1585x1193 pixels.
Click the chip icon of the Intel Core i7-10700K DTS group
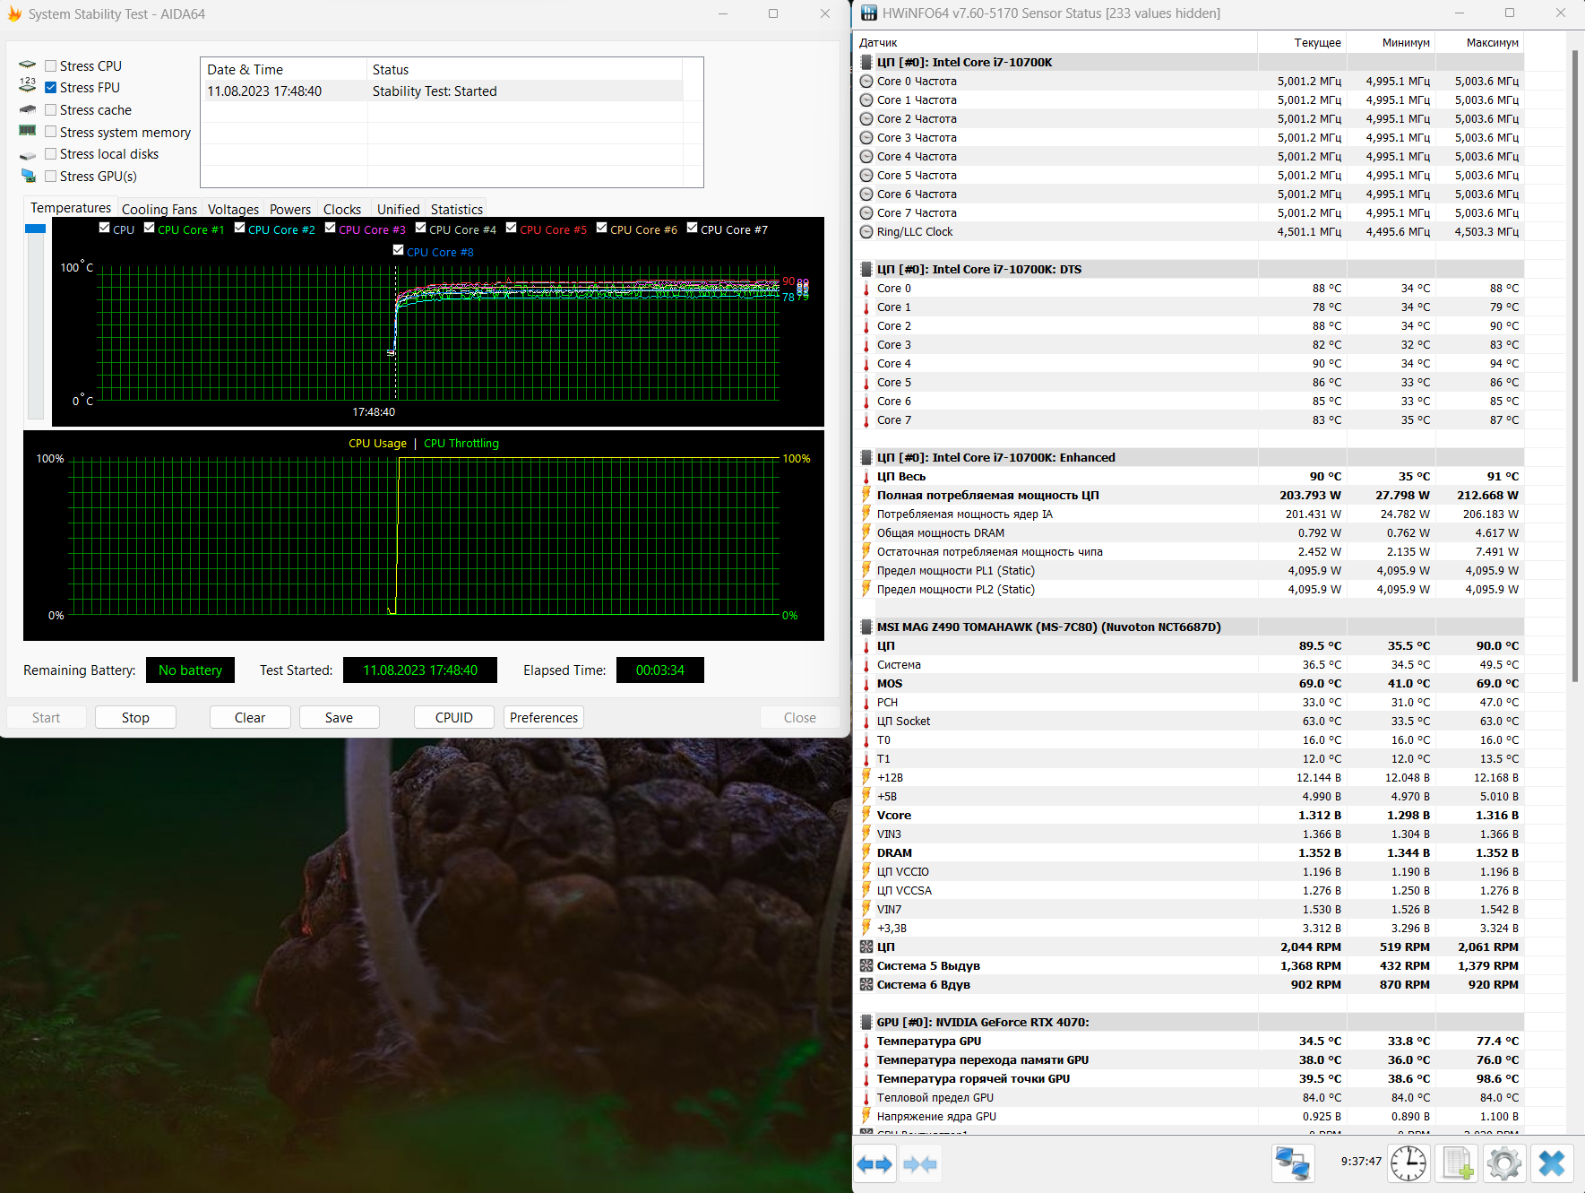pyautogui.click(x=866, y=269)
